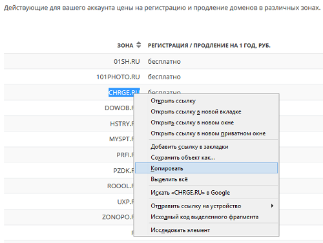The height and width of the screenshot is (243, 323).
Task: Open the PZDK zone link
Action: (x=123, y=171)
